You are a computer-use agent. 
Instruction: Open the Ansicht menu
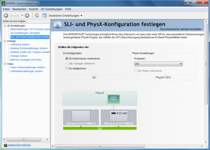click(x=34, y=9)
